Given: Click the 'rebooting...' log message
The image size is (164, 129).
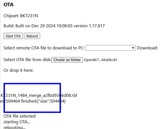Looking at the screenshot, I should tap(14, 127).
